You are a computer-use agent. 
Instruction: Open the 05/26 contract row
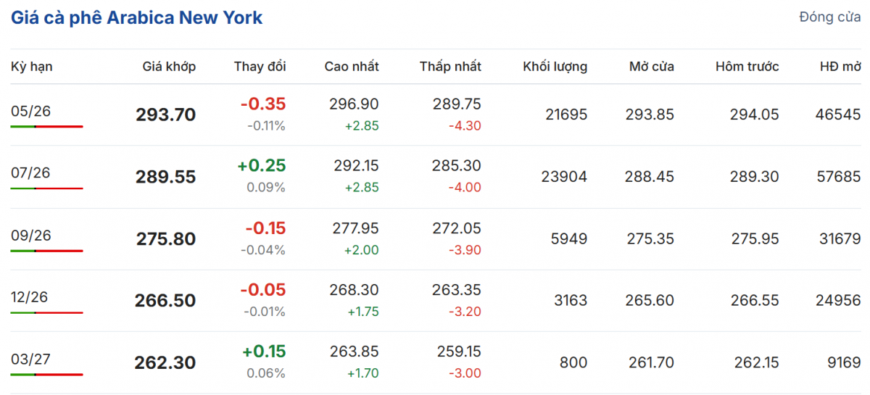[x=30, y=111]
